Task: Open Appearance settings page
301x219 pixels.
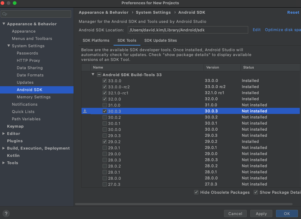Action: click(24, 31)
